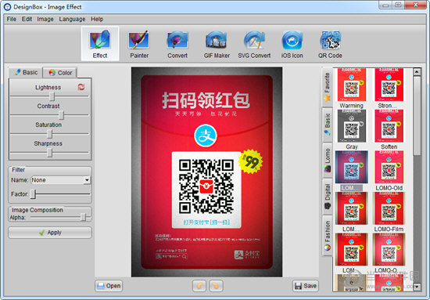The image size is (430, 300).
Task: Select the Lomo effects side tab
Action: tap(327, 160)
